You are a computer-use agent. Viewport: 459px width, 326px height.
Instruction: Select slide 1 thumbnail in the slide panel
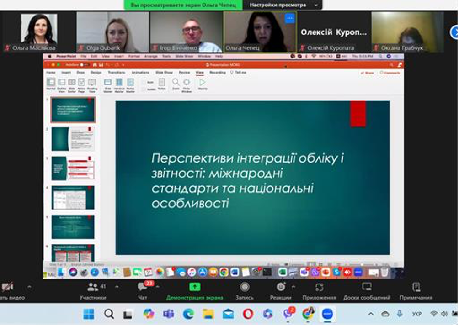[73, 110]
